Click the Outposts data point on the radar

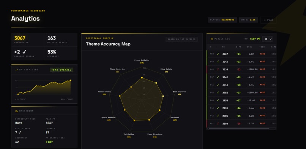159,110
